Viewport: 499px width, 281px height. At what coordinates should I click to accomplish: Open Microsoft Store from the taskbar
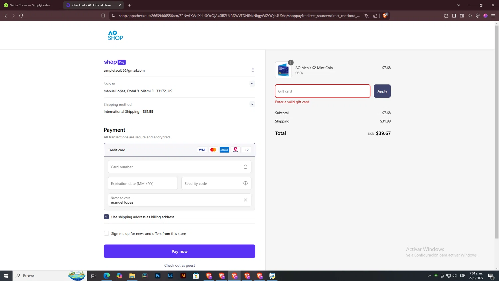pyautogui.click(x=196, y=276)
